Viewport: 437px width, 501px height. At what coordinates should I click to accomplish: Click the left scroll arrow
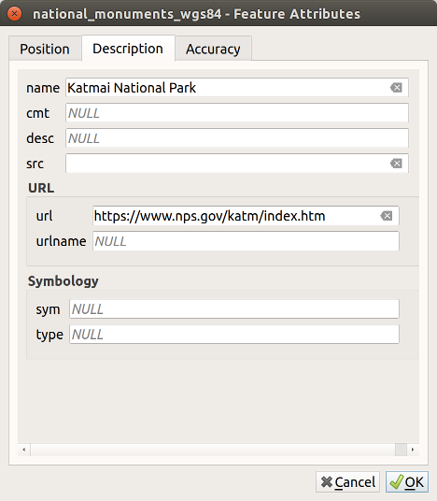click(x=24, y=450)
